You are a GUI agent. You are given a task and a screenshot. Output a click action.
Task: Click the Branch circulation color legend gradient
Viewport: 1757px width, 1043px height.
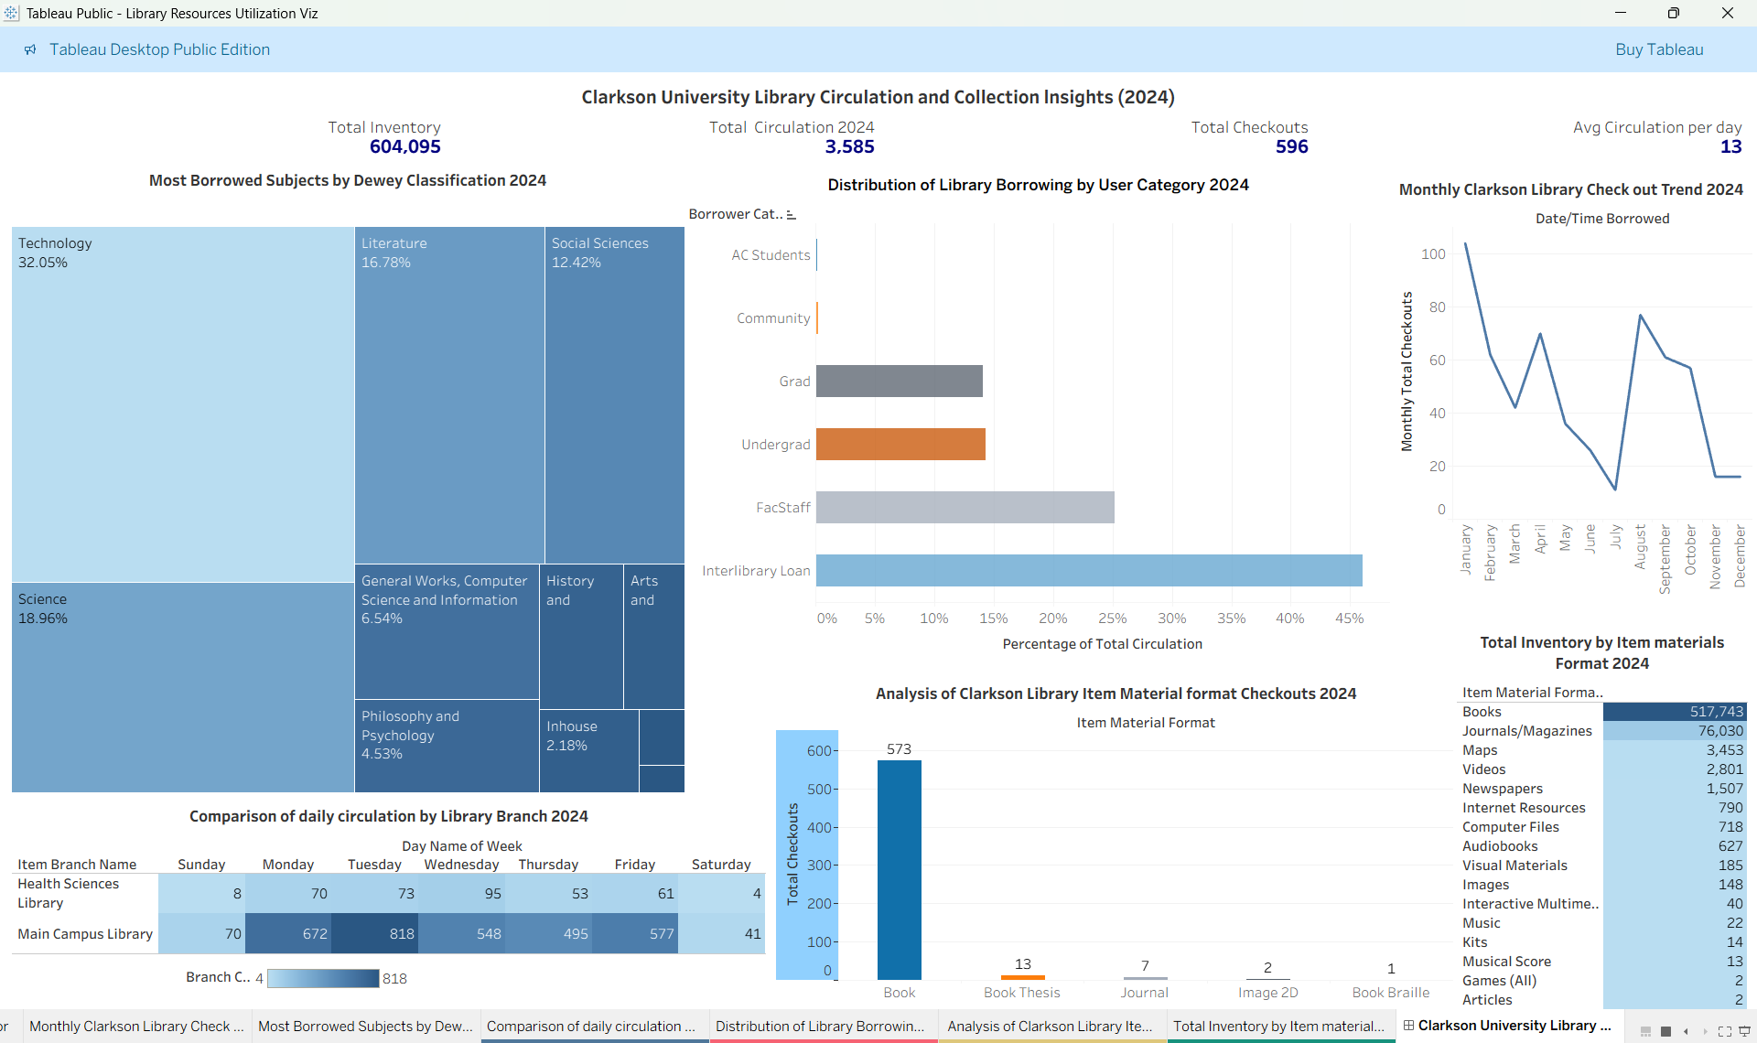click(323, 978)
